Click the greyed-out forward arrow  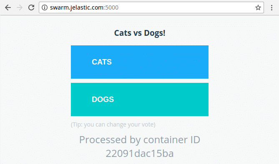coord(20,7)
